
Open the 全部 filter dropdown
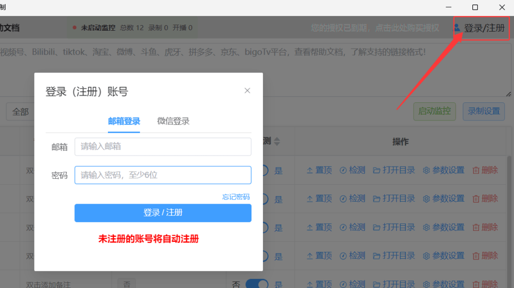point(20,112)
